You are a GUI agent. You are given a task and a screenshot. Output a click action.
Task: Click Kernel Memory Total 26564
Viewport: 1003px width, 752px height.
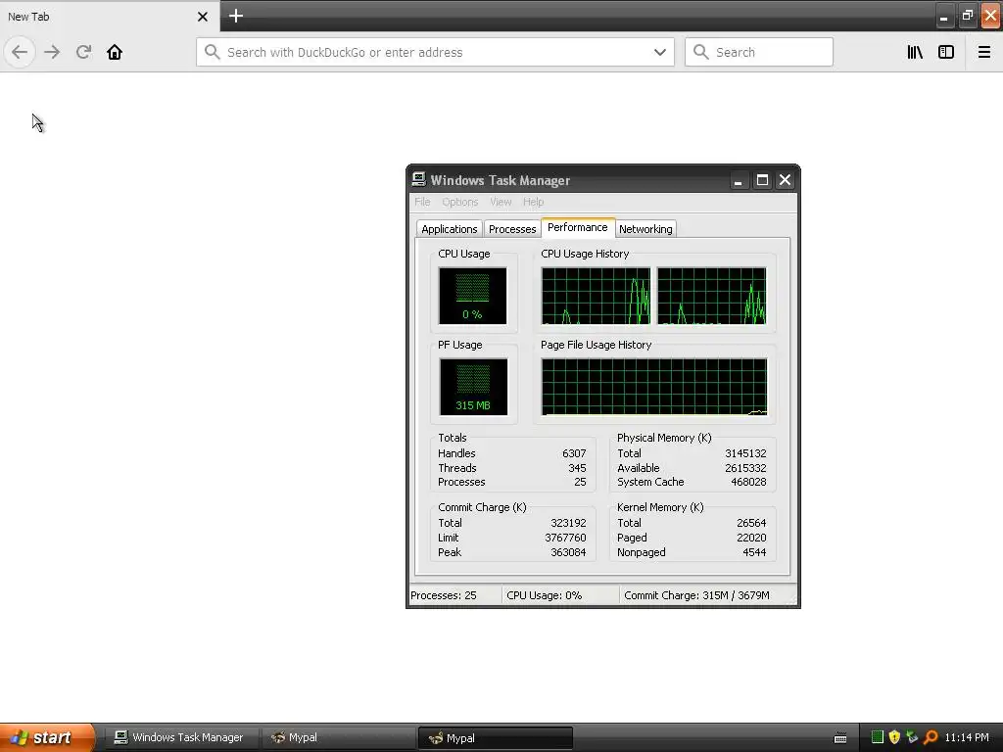point(751,523)
